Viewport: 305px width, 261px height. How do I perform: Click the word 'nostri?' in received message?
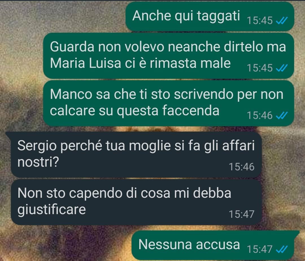tap(38, 162)
